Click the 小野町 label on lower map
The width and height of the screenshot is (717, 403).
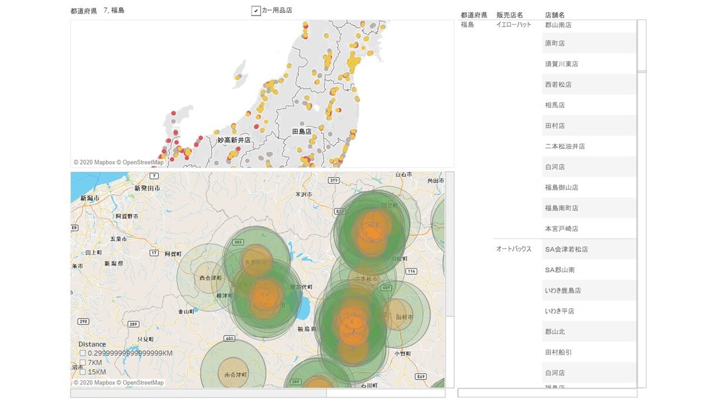403,354
